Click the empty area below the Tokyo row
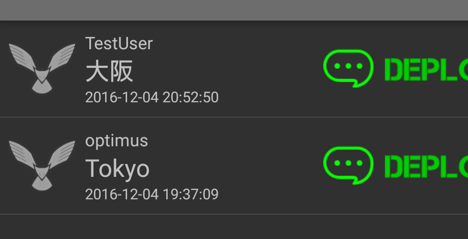The height and width of the screenshot is (239, 468). [x=234, y=228]
